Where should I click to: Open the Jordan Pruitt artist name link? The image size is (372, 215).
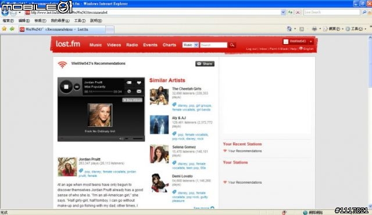click(x=90, y=159)
